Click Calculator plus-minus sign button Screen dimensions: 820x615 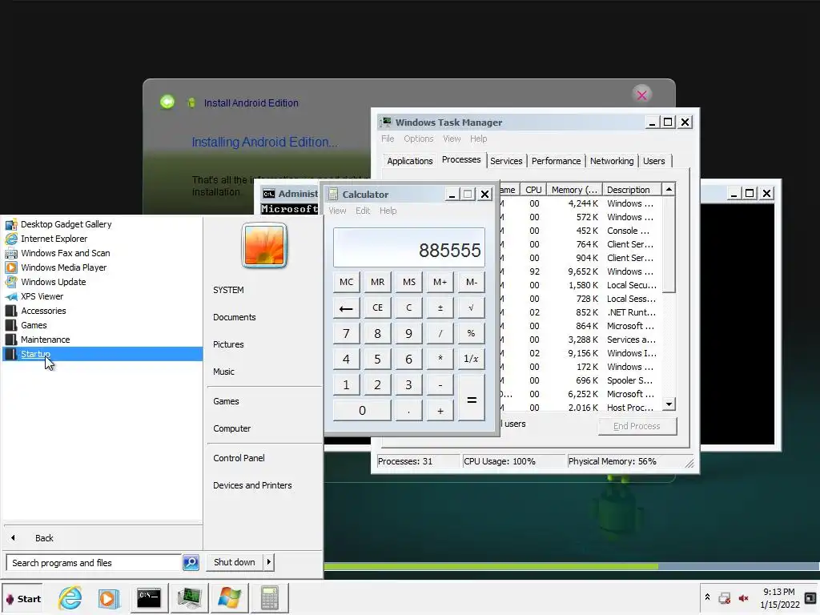[x=440, y=307]
